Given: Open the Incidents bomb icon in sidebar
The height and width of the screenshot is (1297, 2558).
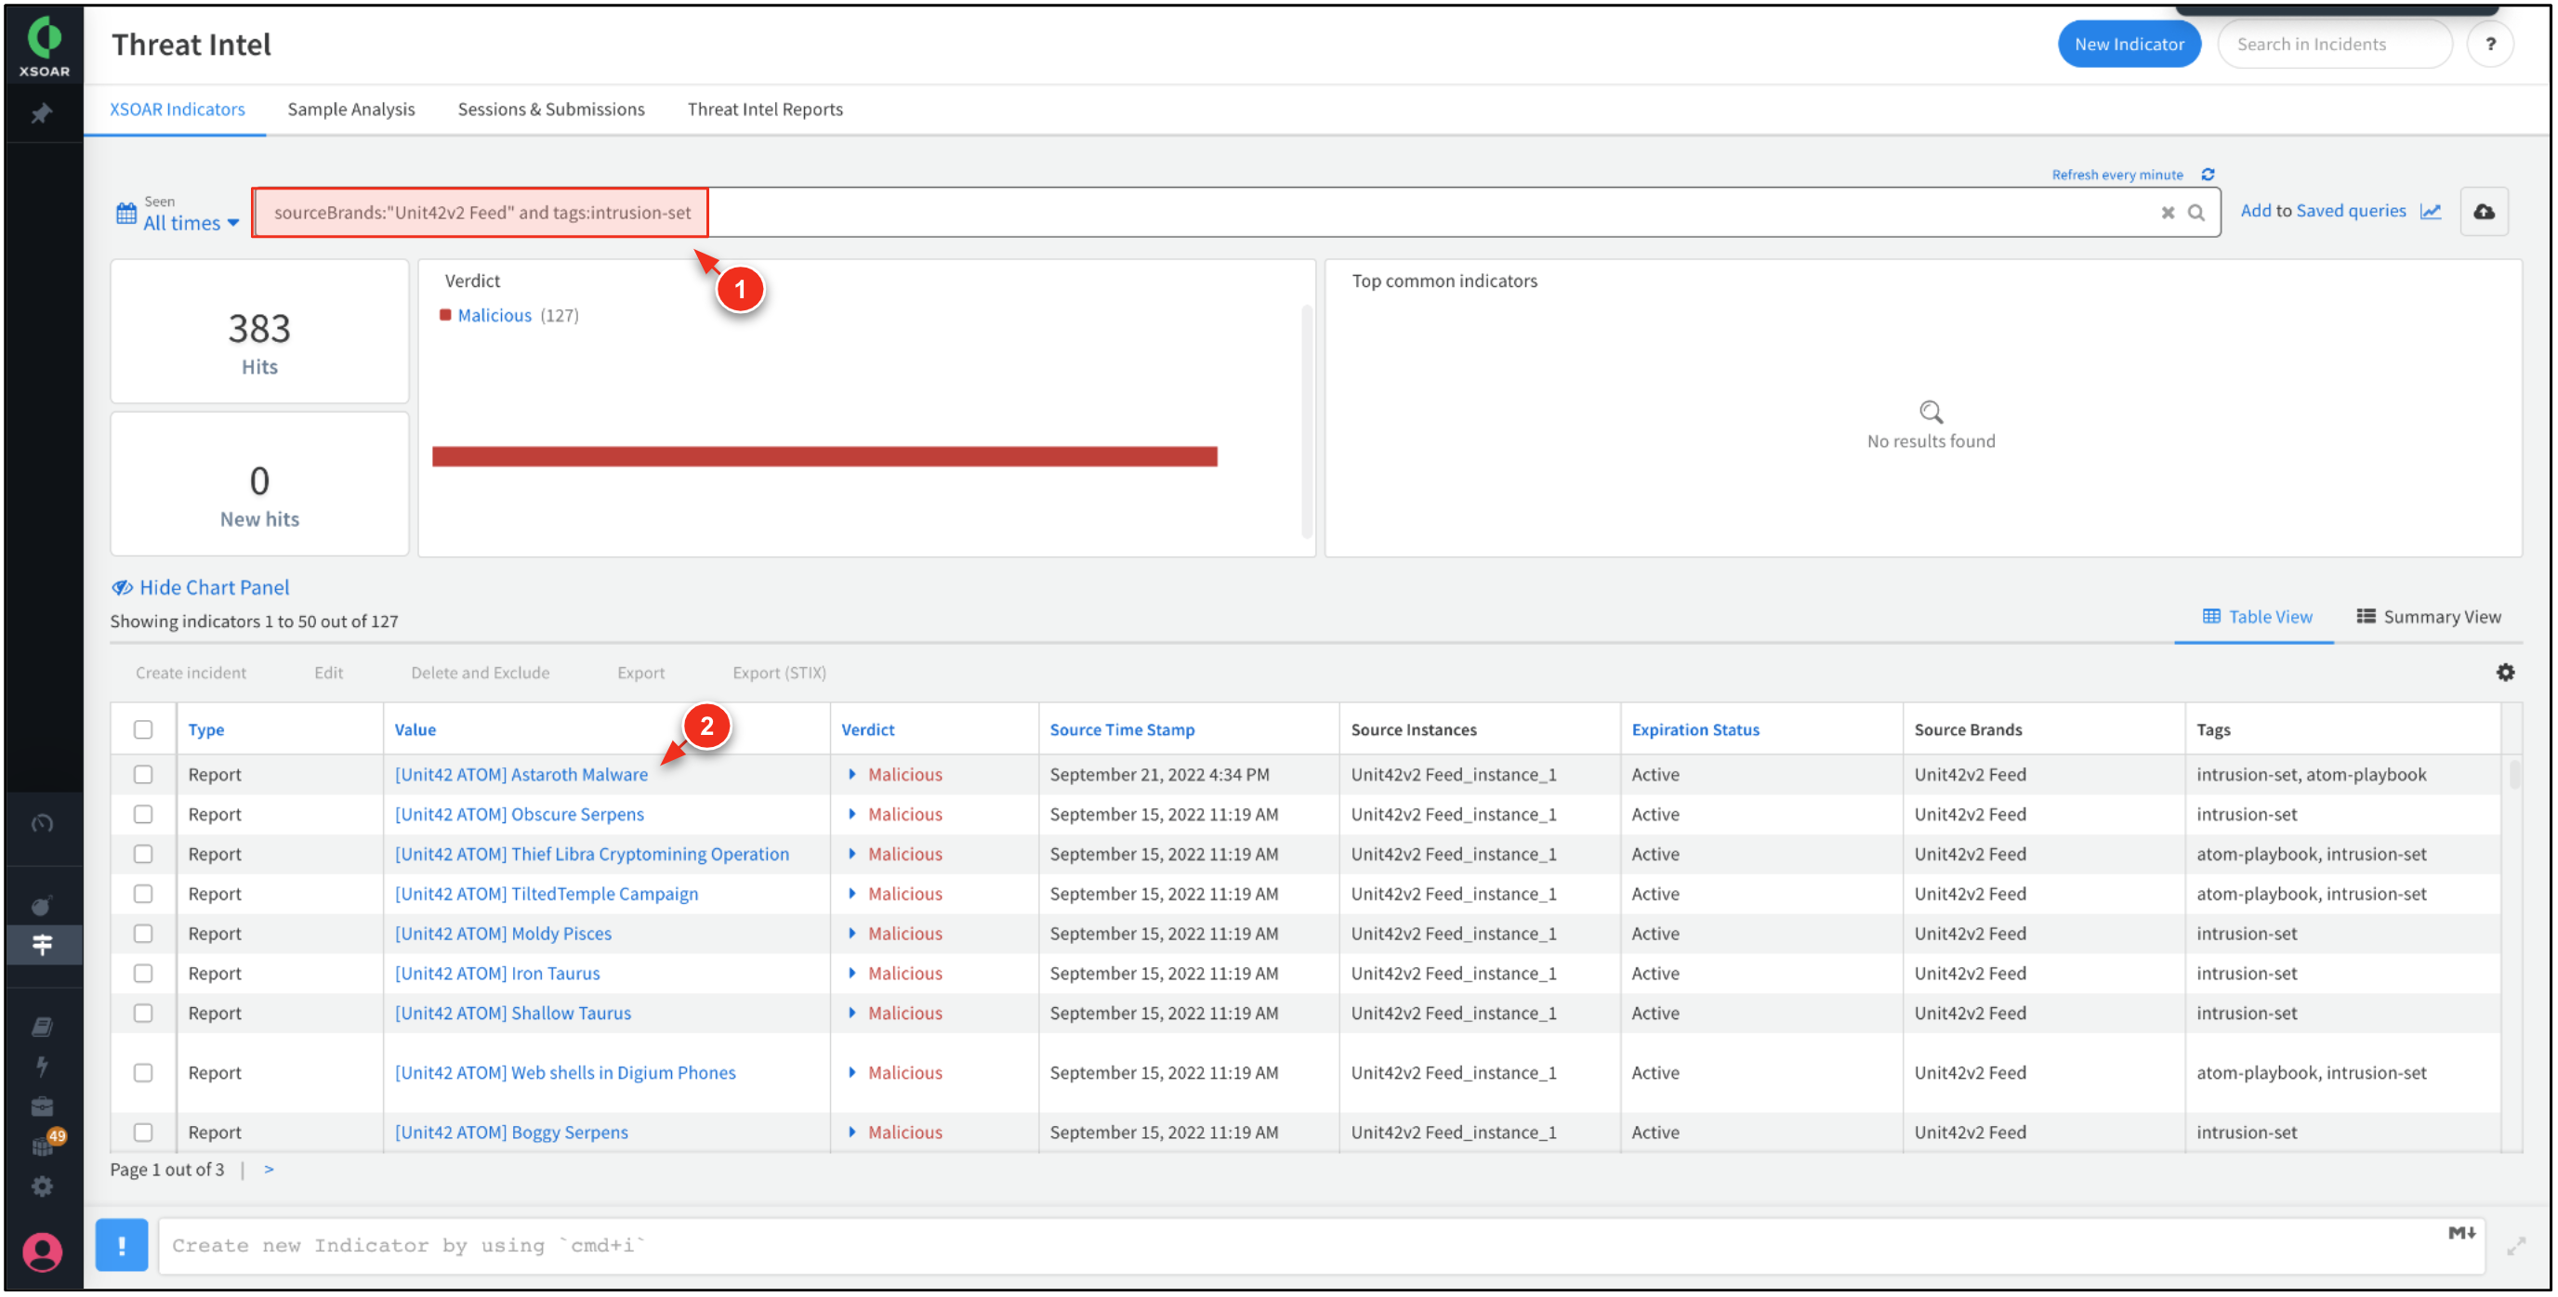Looking at the screenshot, I should [x=42, y=905].
